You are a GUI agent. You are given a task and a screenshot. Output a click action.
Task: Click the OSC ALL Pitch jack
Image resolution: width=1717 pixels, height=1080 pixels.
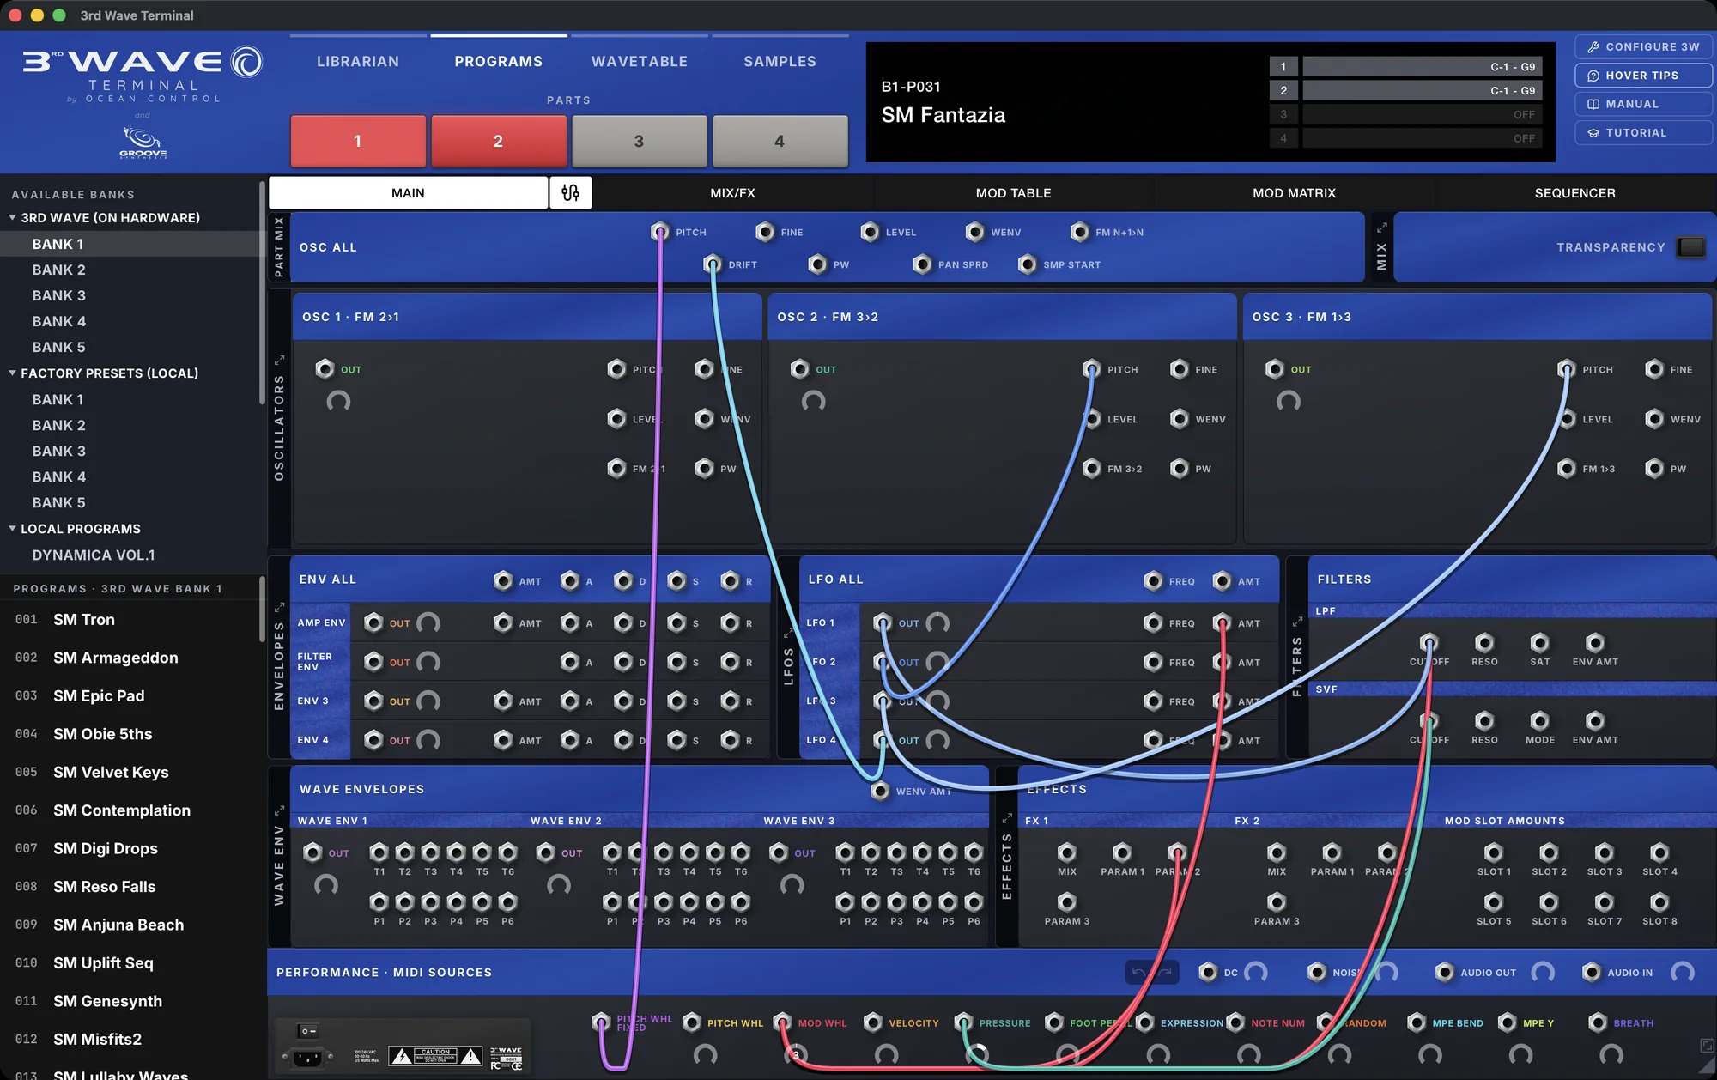point(659,232)
